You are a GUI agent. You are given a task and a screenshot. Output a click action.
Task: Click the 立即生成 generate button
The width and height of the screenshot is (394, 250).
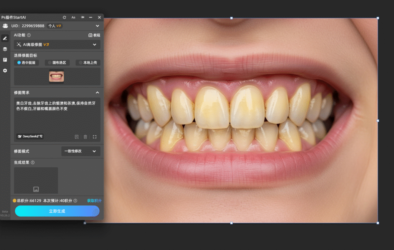coord(57,211)
